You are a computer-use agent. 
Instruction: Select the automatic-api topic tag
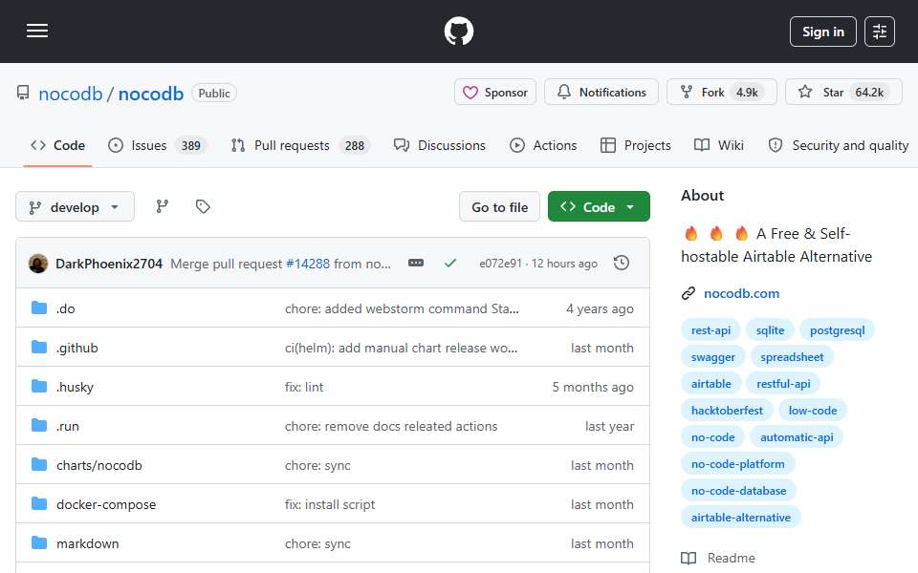[x=797, y=437]
